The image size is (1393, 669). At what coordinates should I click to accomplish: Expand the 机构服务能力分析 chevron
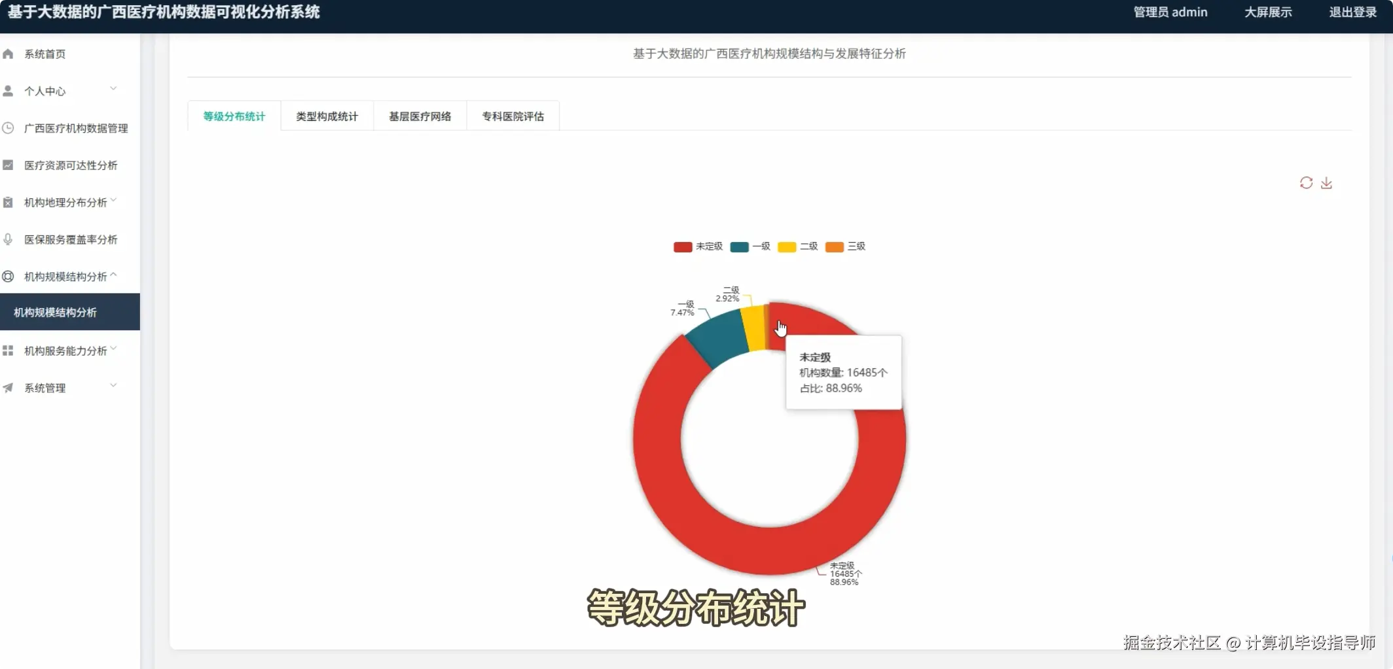coord(113,349)
